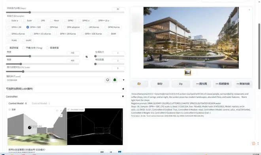Select the Euler a sampler
Screen dimensions: 261x155
pyautogui.click(x=13, y=21)
